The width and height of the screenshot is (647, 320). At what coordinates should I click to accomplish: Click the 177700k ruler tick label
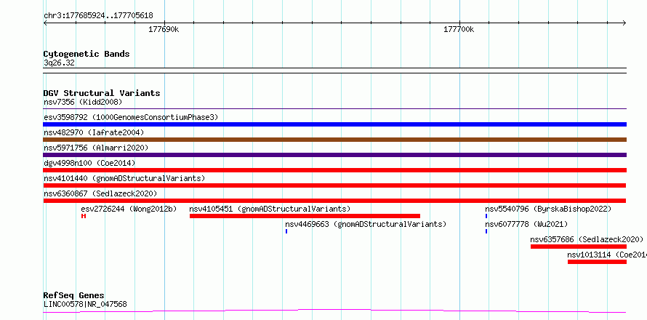pos(459,29)
